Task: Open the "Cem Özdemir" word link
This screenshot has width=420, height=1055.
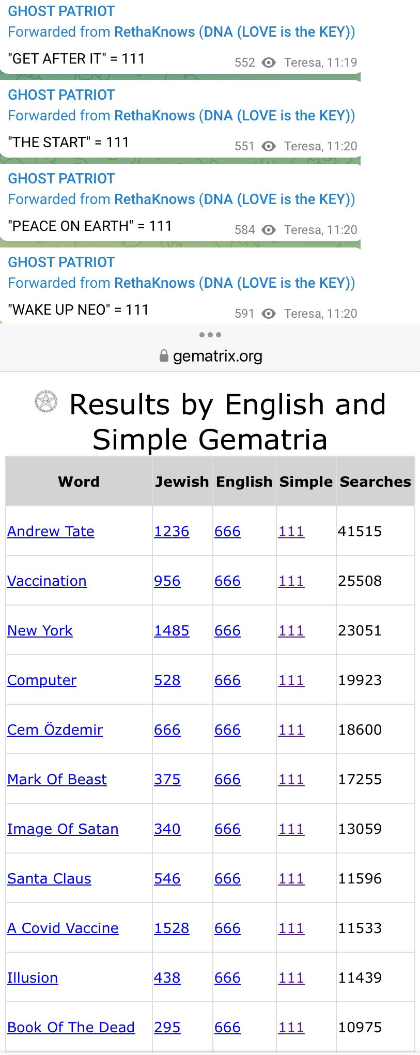Action: pyautogui.click(x=55, y=730)
